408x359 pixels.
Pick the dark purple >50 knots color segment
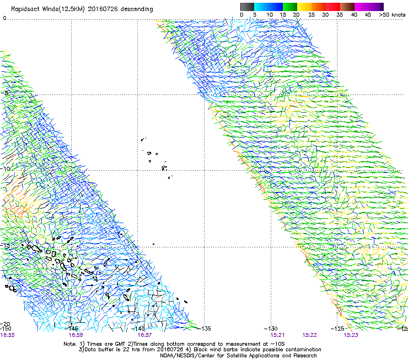tap(382, 7)
